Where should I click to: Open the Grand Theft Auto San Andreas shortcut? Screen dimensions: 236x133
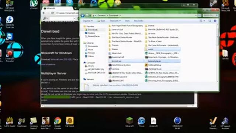click(46, 123)
